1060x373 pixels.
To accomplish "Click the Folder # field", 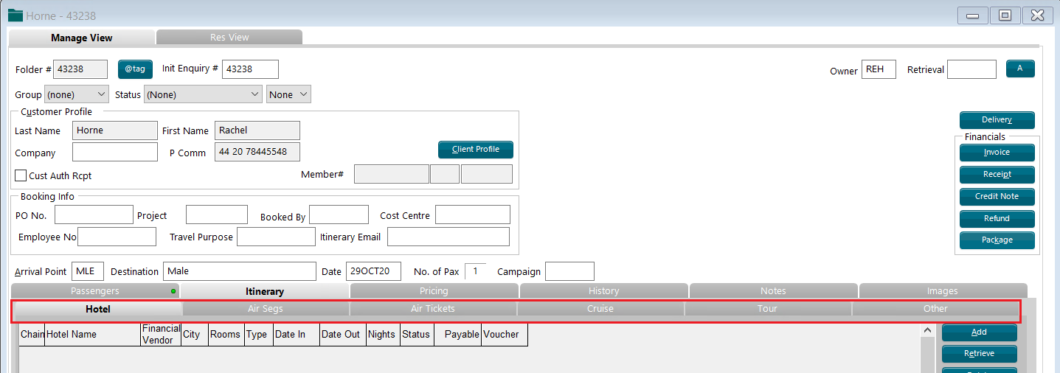I will [x=80, y=69].
